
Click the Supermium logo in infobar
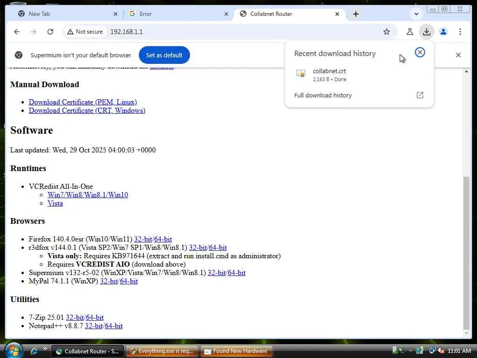(19, 55)
